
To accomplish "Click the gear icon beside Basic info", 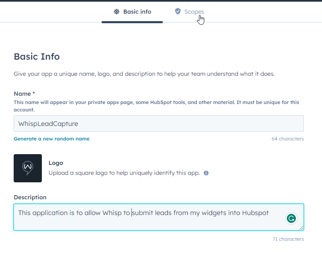I will point(116,12).
